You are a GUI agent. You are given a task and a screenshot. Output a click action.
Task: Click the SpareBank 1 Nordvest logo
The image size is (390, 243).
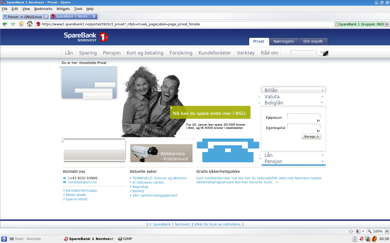tap(86, 37)
